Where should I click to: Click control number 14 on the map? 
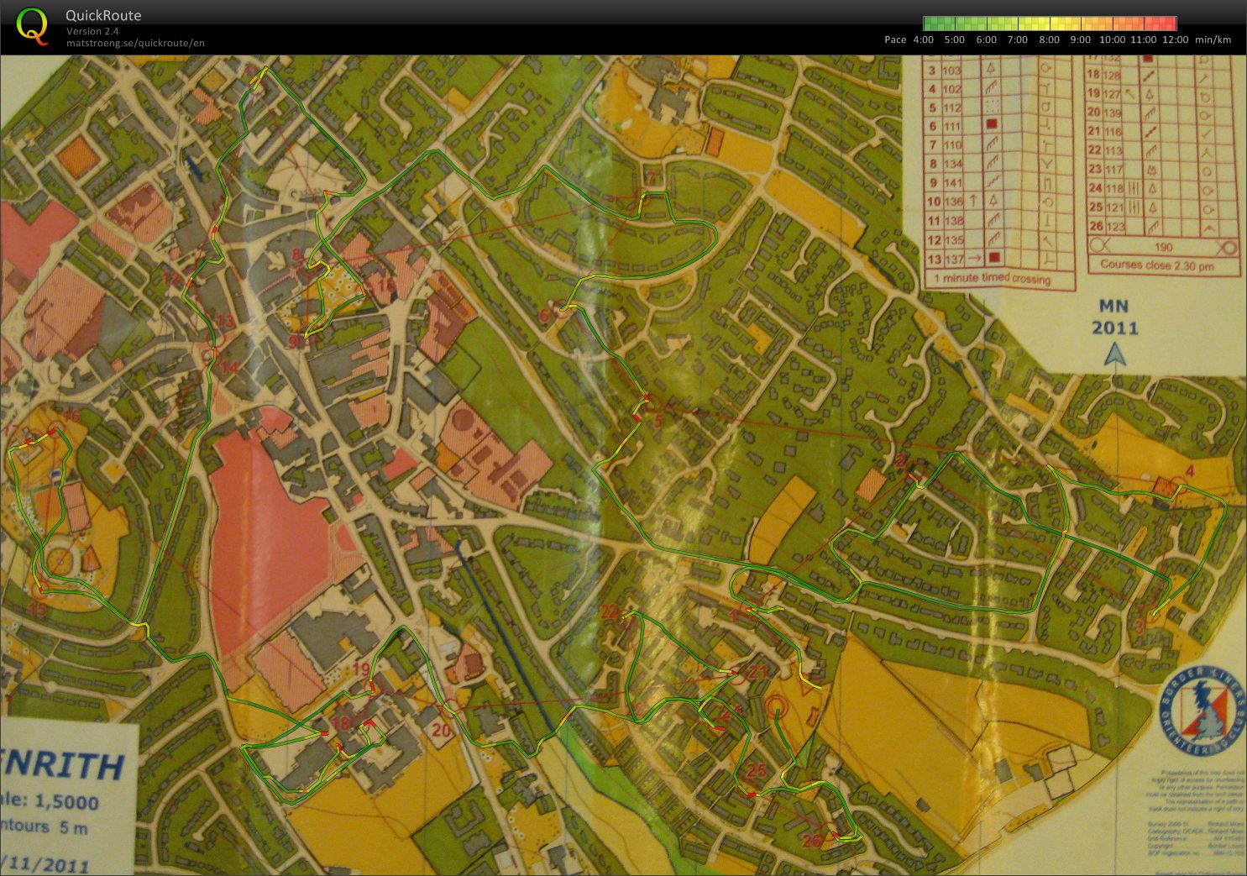228,367
